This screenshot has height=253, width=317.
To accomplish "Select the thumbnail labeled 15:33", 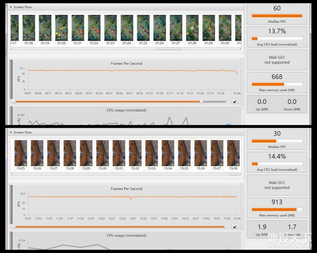I will pos(152,153).
